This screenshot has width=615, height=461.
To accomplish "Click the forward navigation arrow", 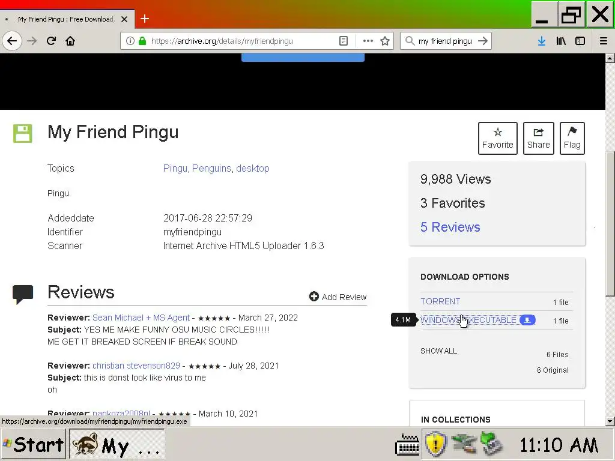I will coord(32,41).
